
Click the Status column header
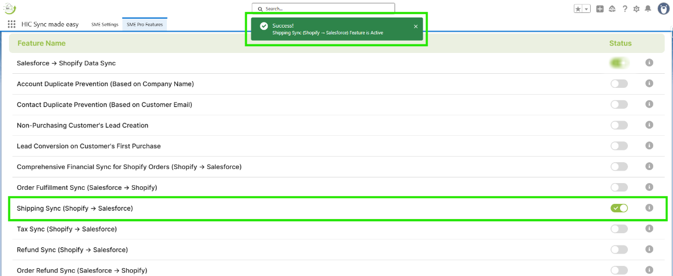pyautogui.click(x=620, y=43)
